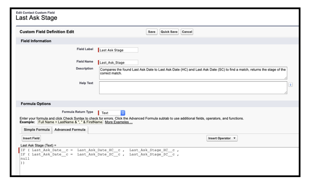This screenshot has height=196, width=316.
Task: Click the 'null' line in formula
Action: click(25, 159)
